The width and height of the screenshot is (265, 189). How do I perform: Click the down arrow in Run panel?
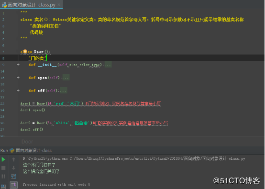tap(14, 168)
